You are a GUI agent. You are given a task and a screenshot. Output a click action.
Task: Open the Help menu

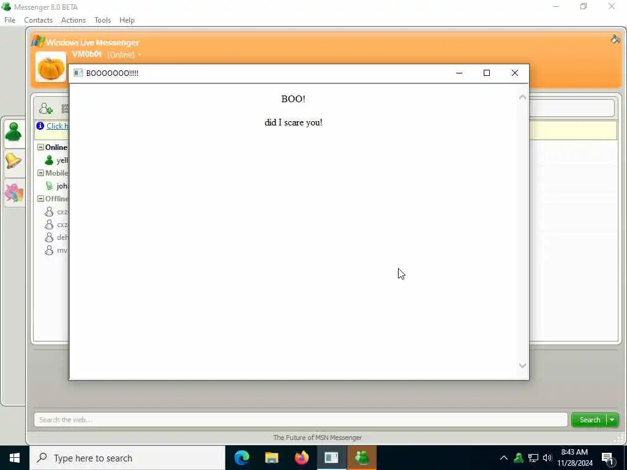tap(127, 20)
